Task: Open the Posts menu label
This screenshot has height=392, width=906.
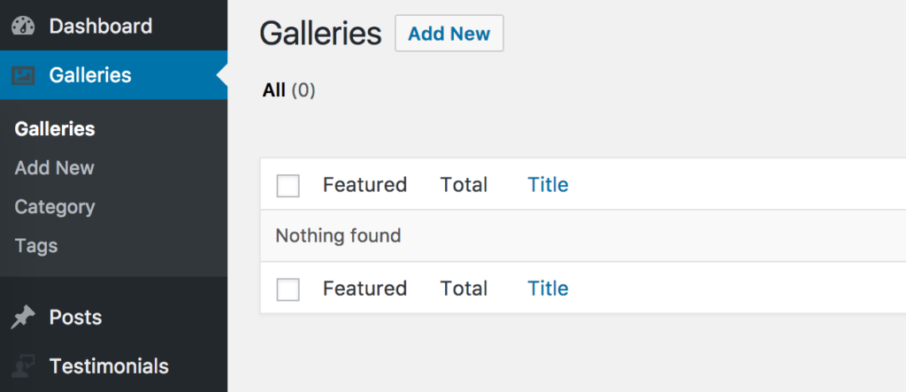Action: pyautogui.click(x=76, y=318)
